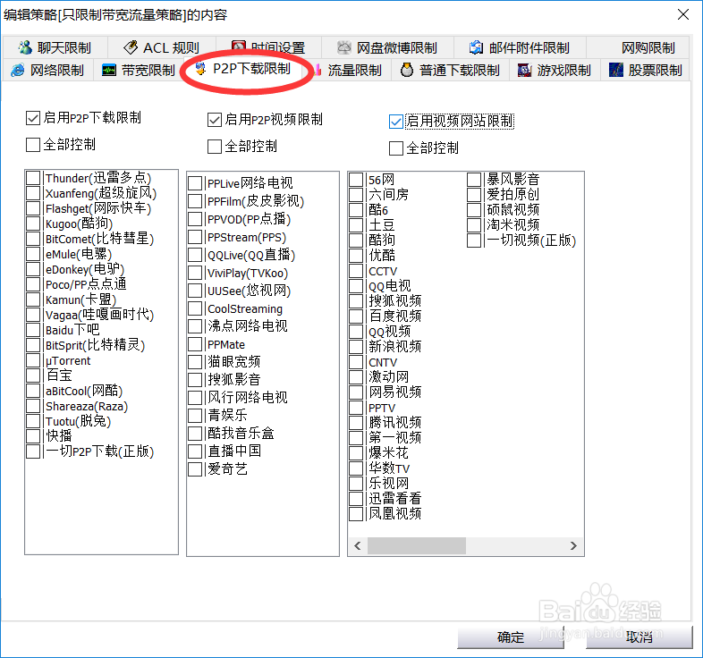Image resolution: width=703 pixels, height=658 pixels.
Task: Check the μTorrent box
Action: pyautogui.click(x=33, y=360)
